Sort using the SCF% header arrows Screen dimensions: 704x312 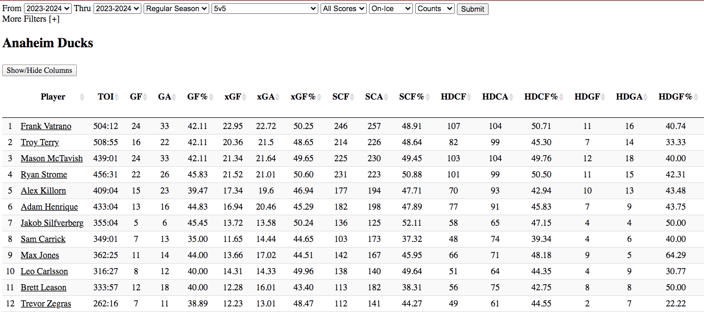[x=428, y=97]
